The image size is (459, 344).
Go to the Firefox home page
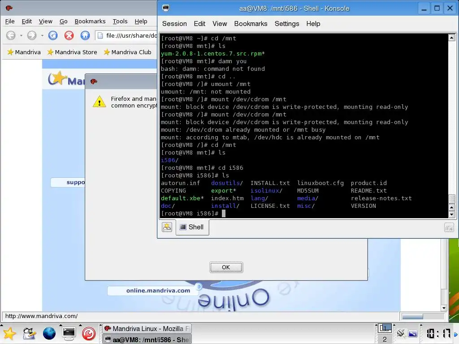85,35
